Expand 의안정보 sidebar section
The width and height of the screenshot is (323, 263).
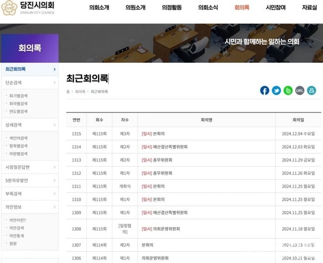click(29, 207)
